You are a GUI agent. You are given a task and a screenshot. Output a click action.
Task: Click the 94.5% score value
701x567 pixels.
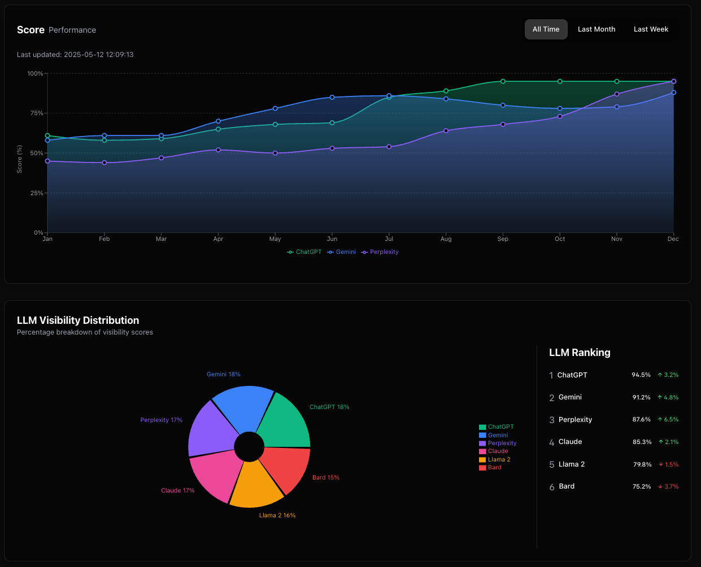pos(641,375)
